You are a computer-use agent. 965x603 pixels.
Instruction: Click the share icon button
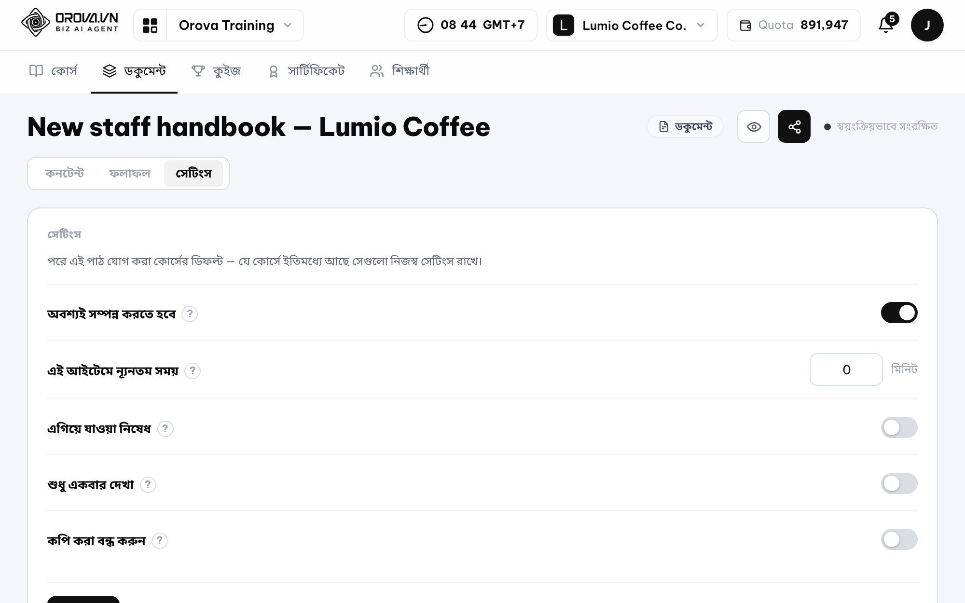pos(794,126)
